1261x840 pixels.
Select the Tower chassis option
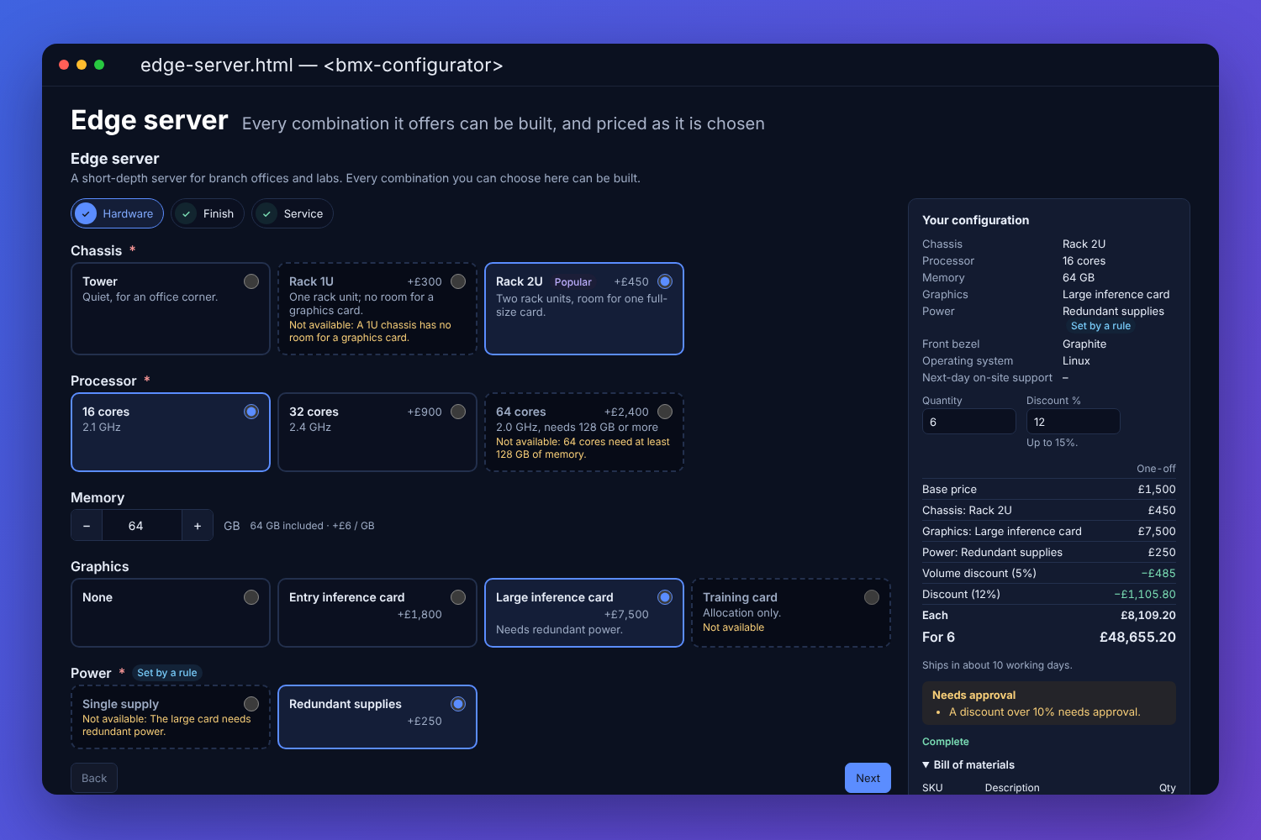[x=171, y=308]
